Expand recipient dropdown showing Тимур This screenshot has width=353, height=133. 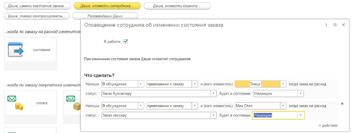283,84
